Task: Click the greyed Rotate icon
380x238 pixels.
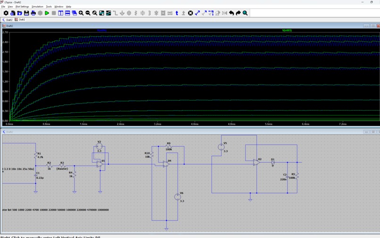Action: click(218, 13)
